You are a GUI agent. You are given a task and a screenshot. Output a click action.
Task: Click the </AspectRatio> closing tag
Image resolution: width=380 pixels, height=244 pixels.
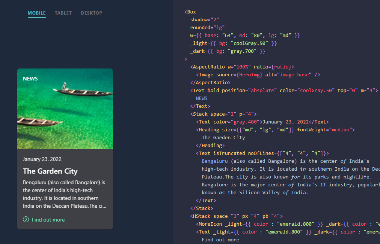click(x=210, y=83)
